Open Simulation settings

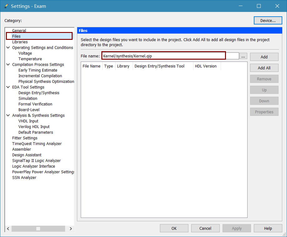pos(28,98)
